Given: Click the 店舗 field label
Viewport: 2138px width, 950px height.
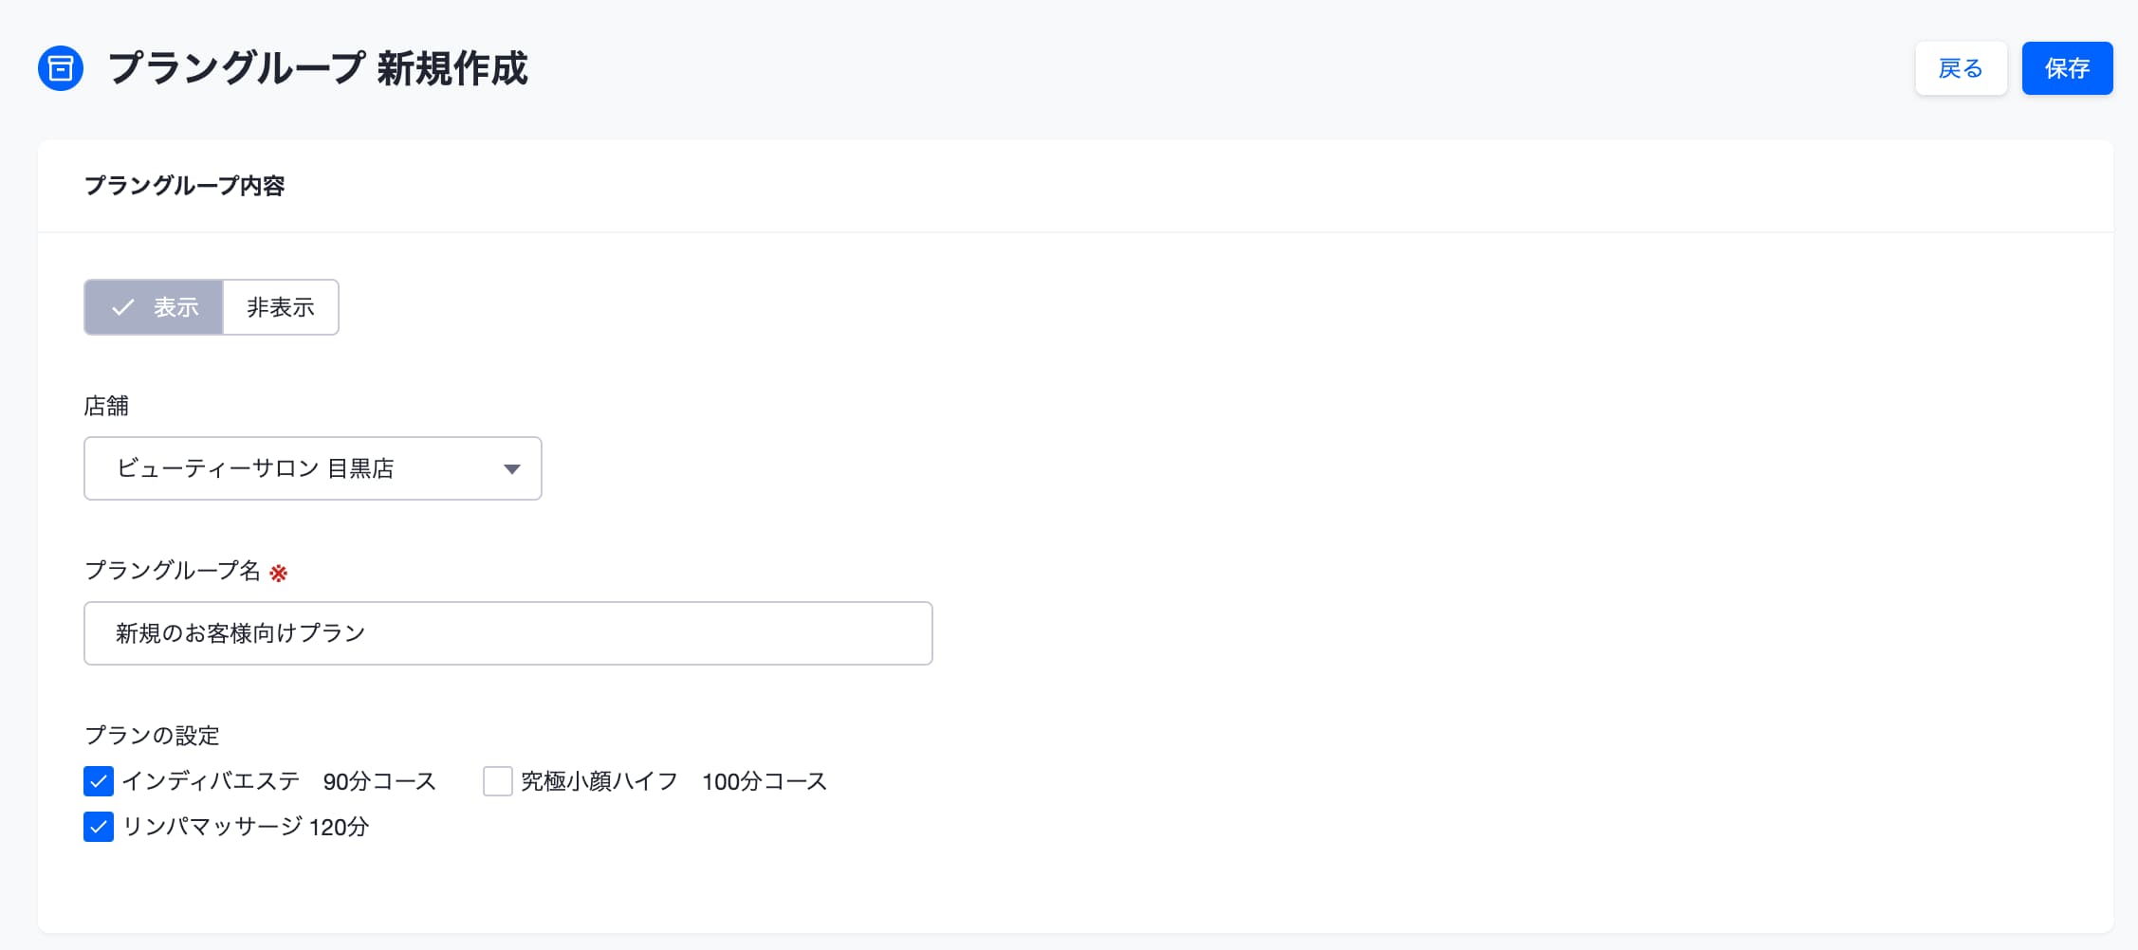Looking at the screenshot, I should pyautogui.click(x=106, y=406).
